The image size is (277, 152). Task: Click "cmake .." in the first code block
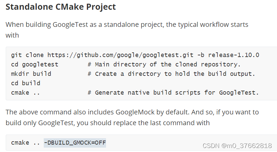point(26,92)
